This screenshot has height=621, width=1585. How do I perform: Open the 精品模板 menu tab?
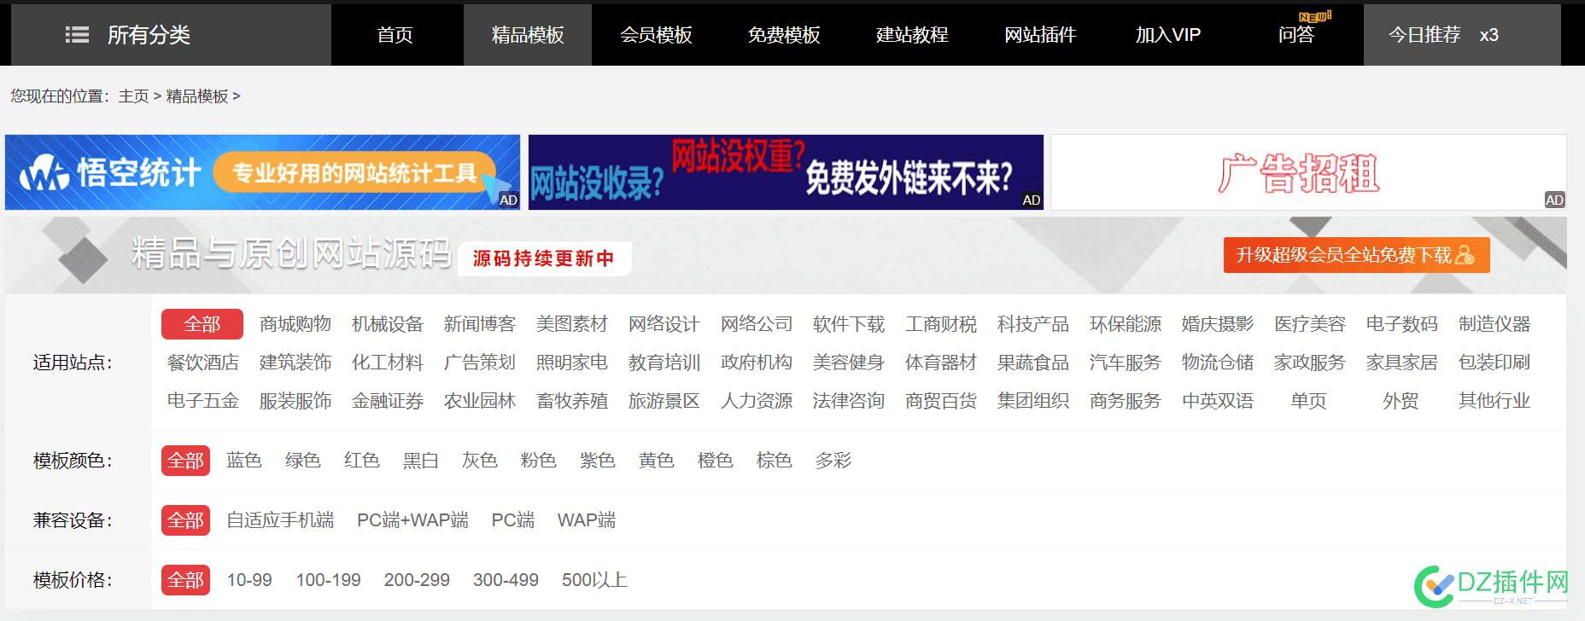pos(528,35)
